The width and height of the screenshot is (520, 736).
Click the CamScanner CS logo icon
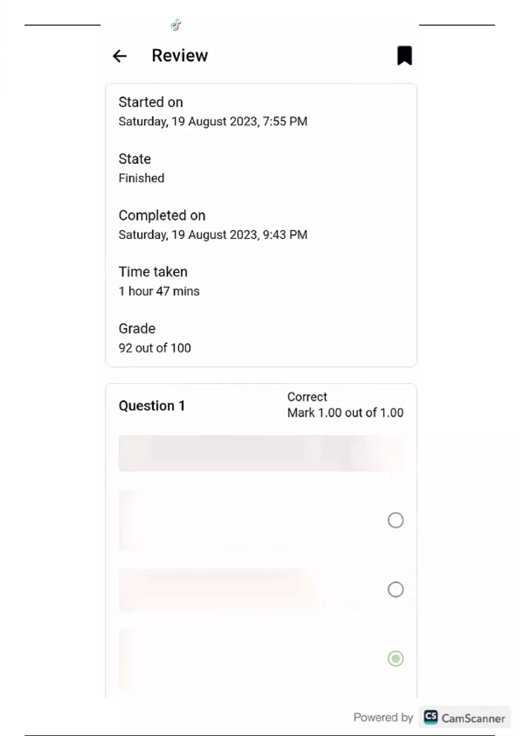click(430, 717)
